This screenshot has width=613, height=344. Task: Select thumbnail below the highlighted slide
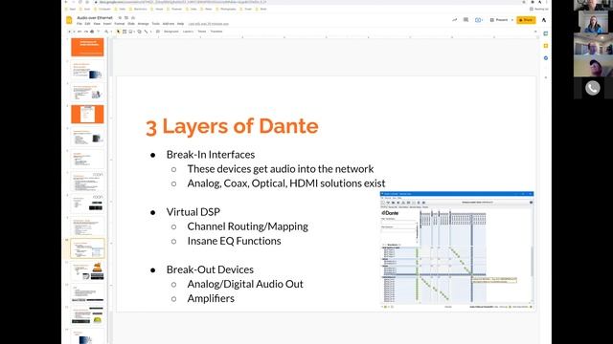[x=87, y=270]
